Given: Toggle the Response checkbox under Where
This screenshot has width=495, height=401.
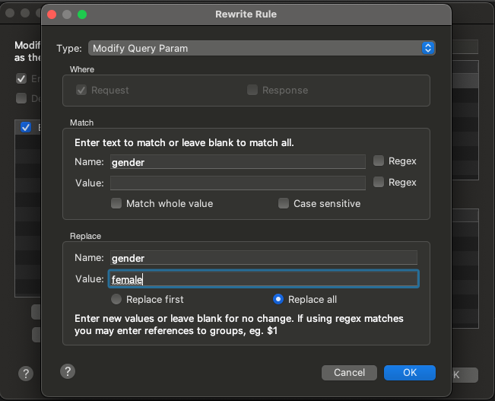Looking at the screenshot, I should coord(252,90).
